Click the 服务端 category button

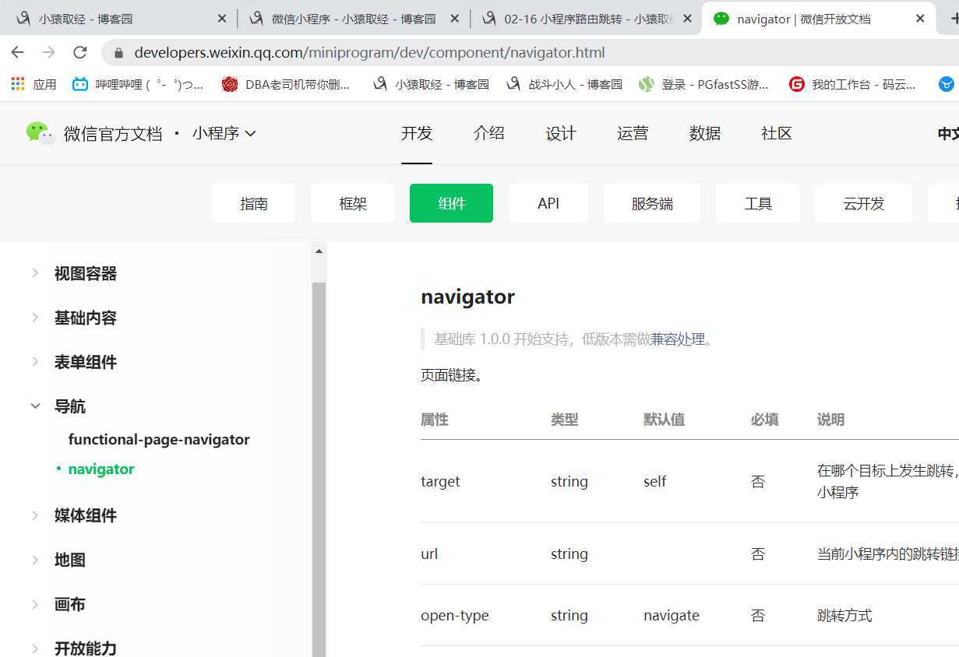coord(652,203)
